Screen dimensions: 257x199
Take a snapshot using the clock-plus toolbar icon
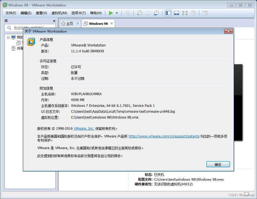(139, 13)
